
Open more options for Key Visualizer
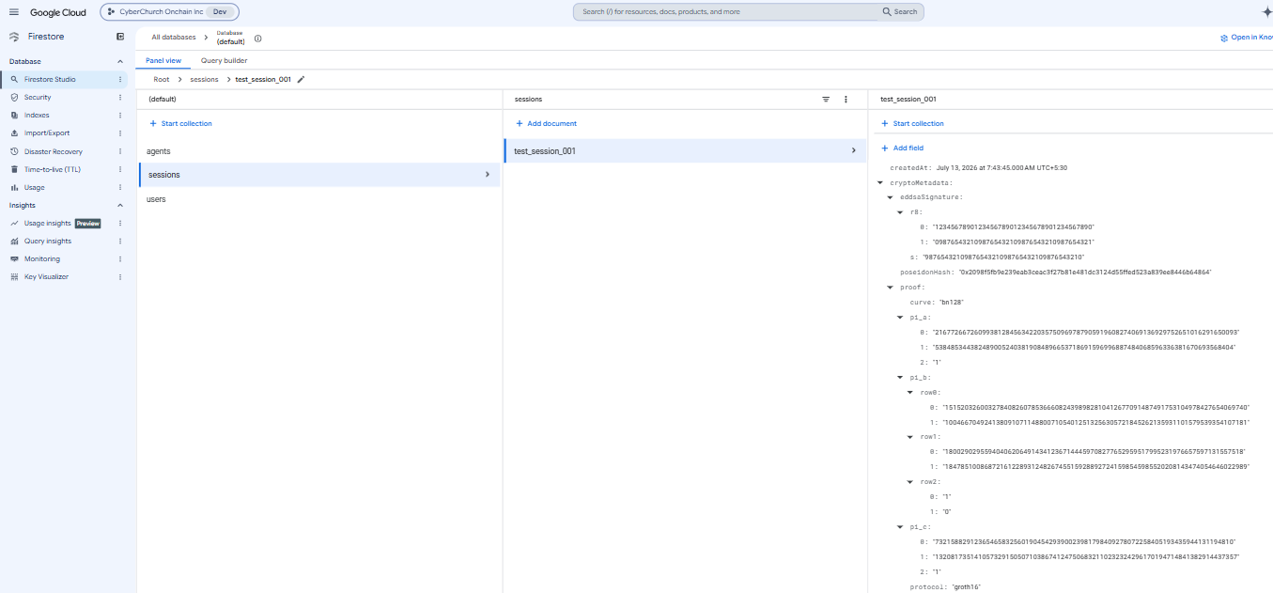click(x=120, y=276)
